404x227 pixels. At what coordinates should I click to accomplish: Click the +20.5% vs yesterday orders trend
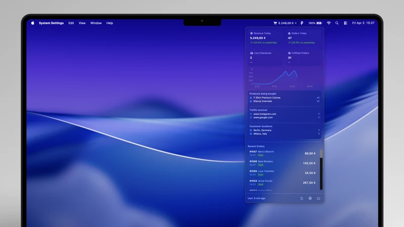(301, 43)
